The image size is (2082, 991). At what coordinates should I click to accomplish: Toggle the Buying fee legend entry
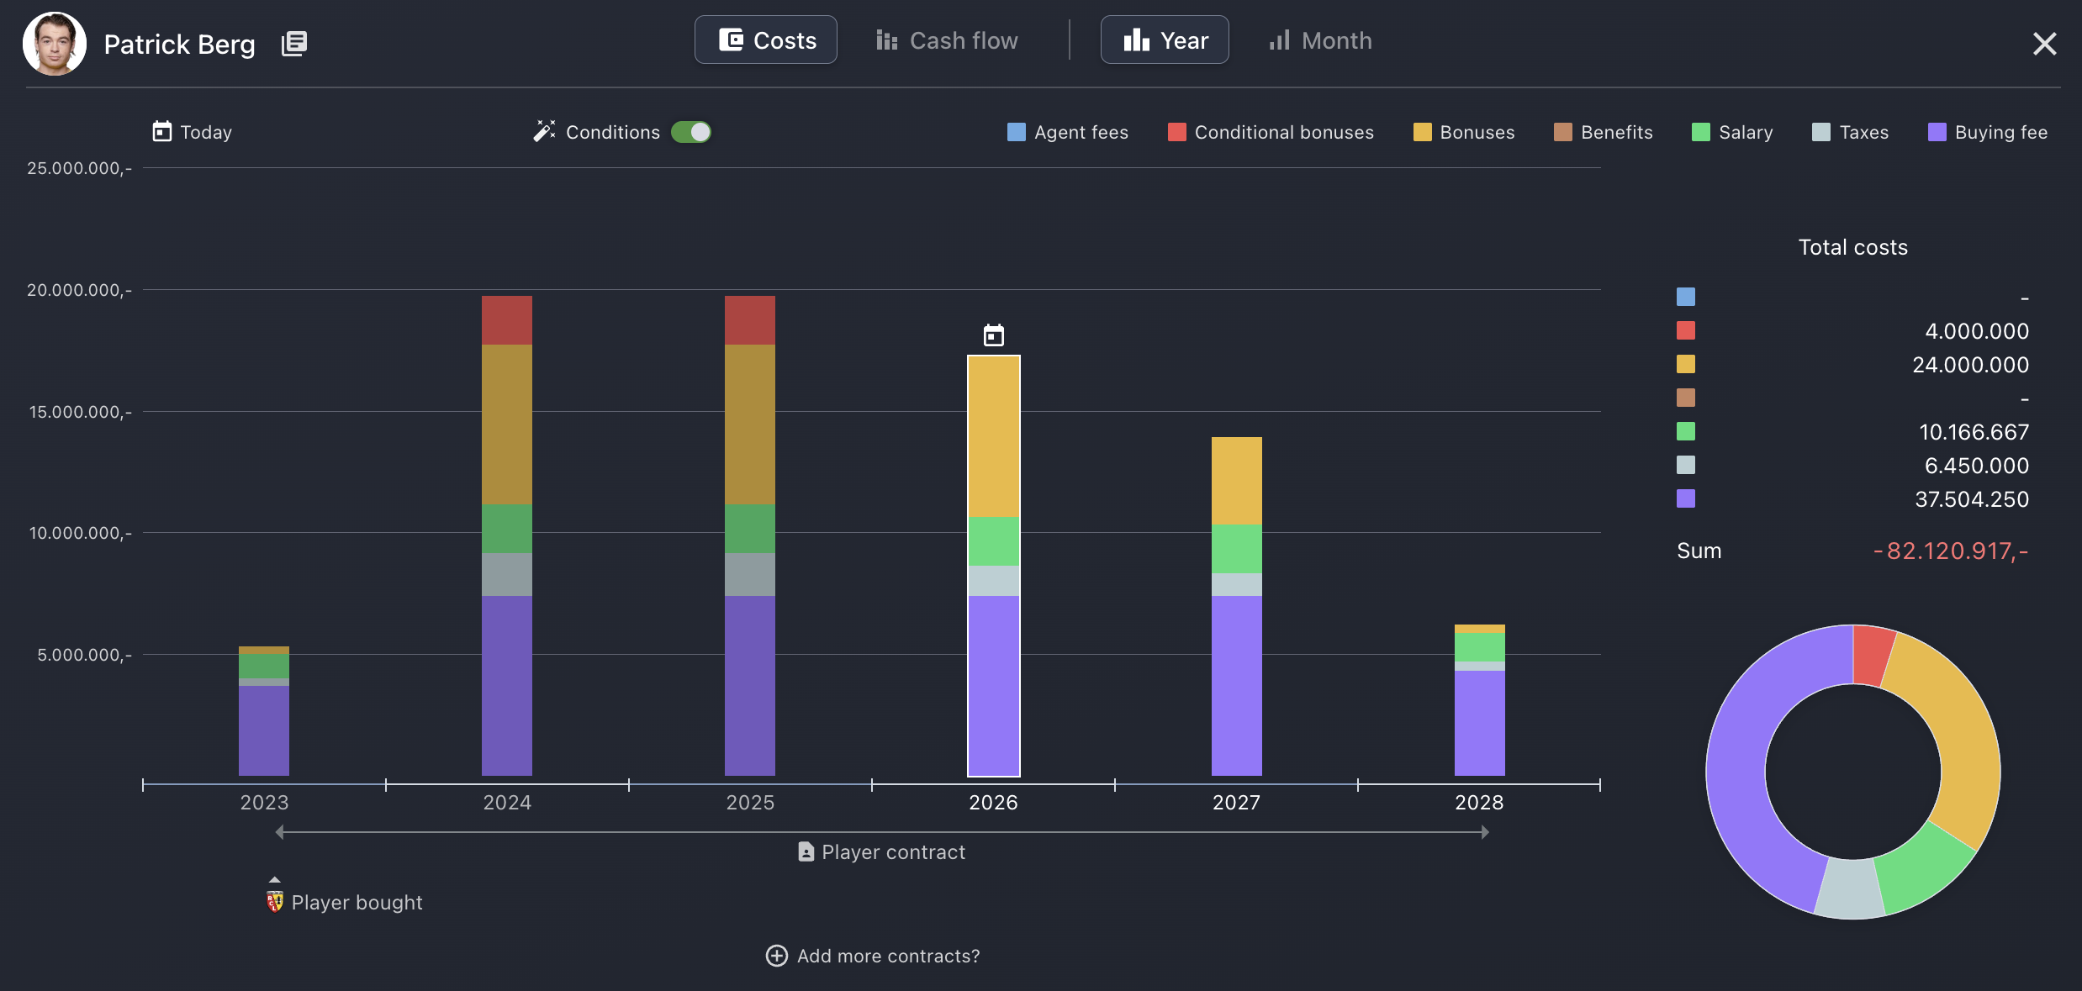point(1988,132)
